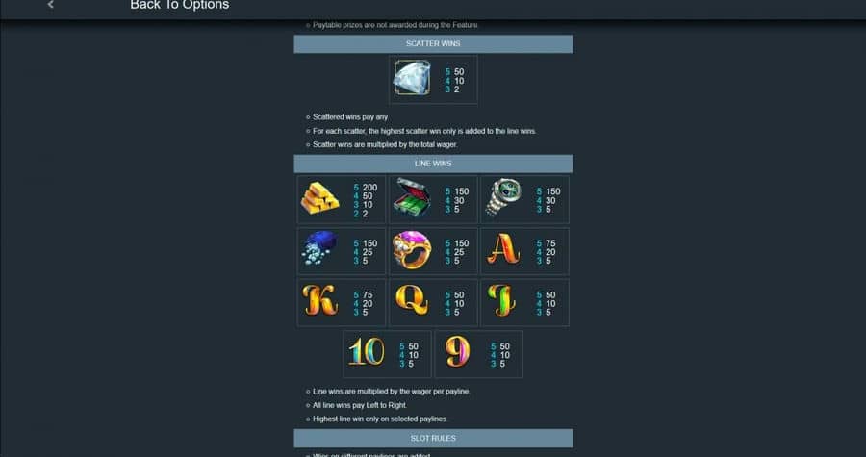
Task: Select the gold bars symbol
Action: pyautogui.click(x=319, y=198)
